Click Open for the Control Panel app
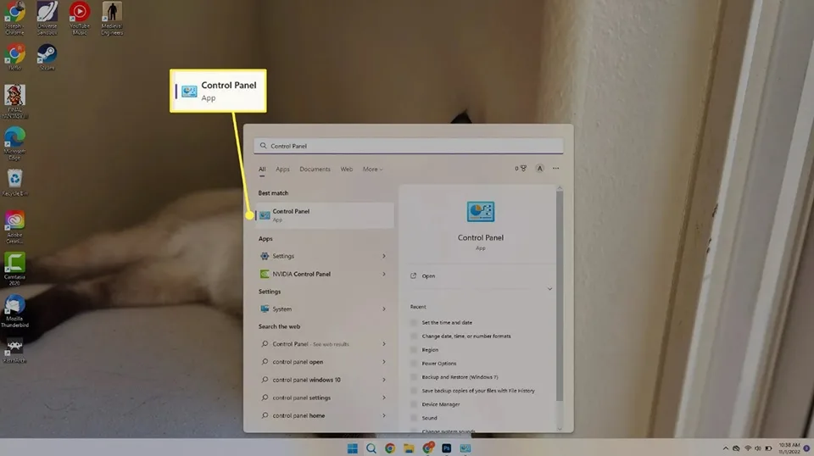Viewport: 814px width, 456px height. [428, 276]
